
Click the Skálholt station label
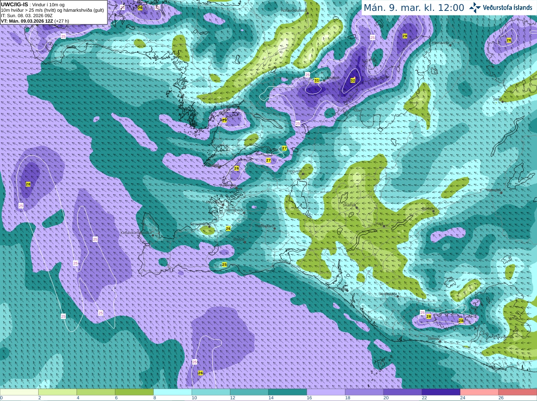(x=349, y=205)
